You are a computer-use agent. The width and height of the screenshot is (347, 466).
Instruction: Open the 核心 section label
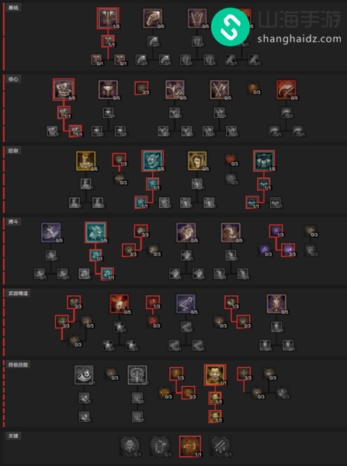[13, 79]
